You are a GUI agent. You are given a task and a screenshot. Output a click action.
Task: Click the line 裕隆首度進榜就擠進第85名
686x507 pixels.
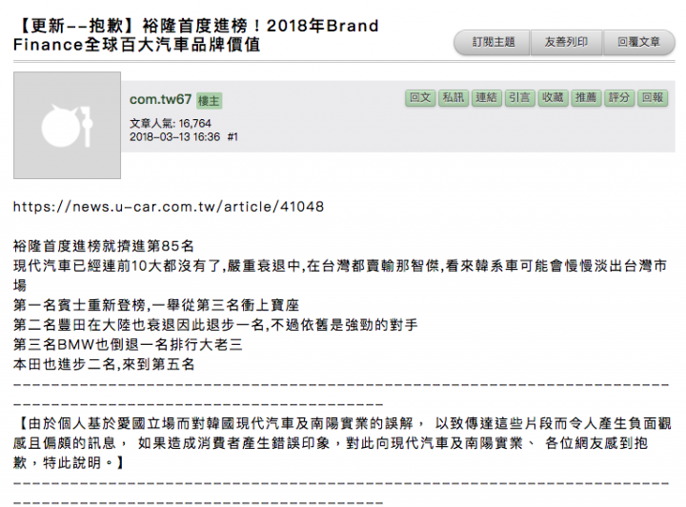click(103, 246)
